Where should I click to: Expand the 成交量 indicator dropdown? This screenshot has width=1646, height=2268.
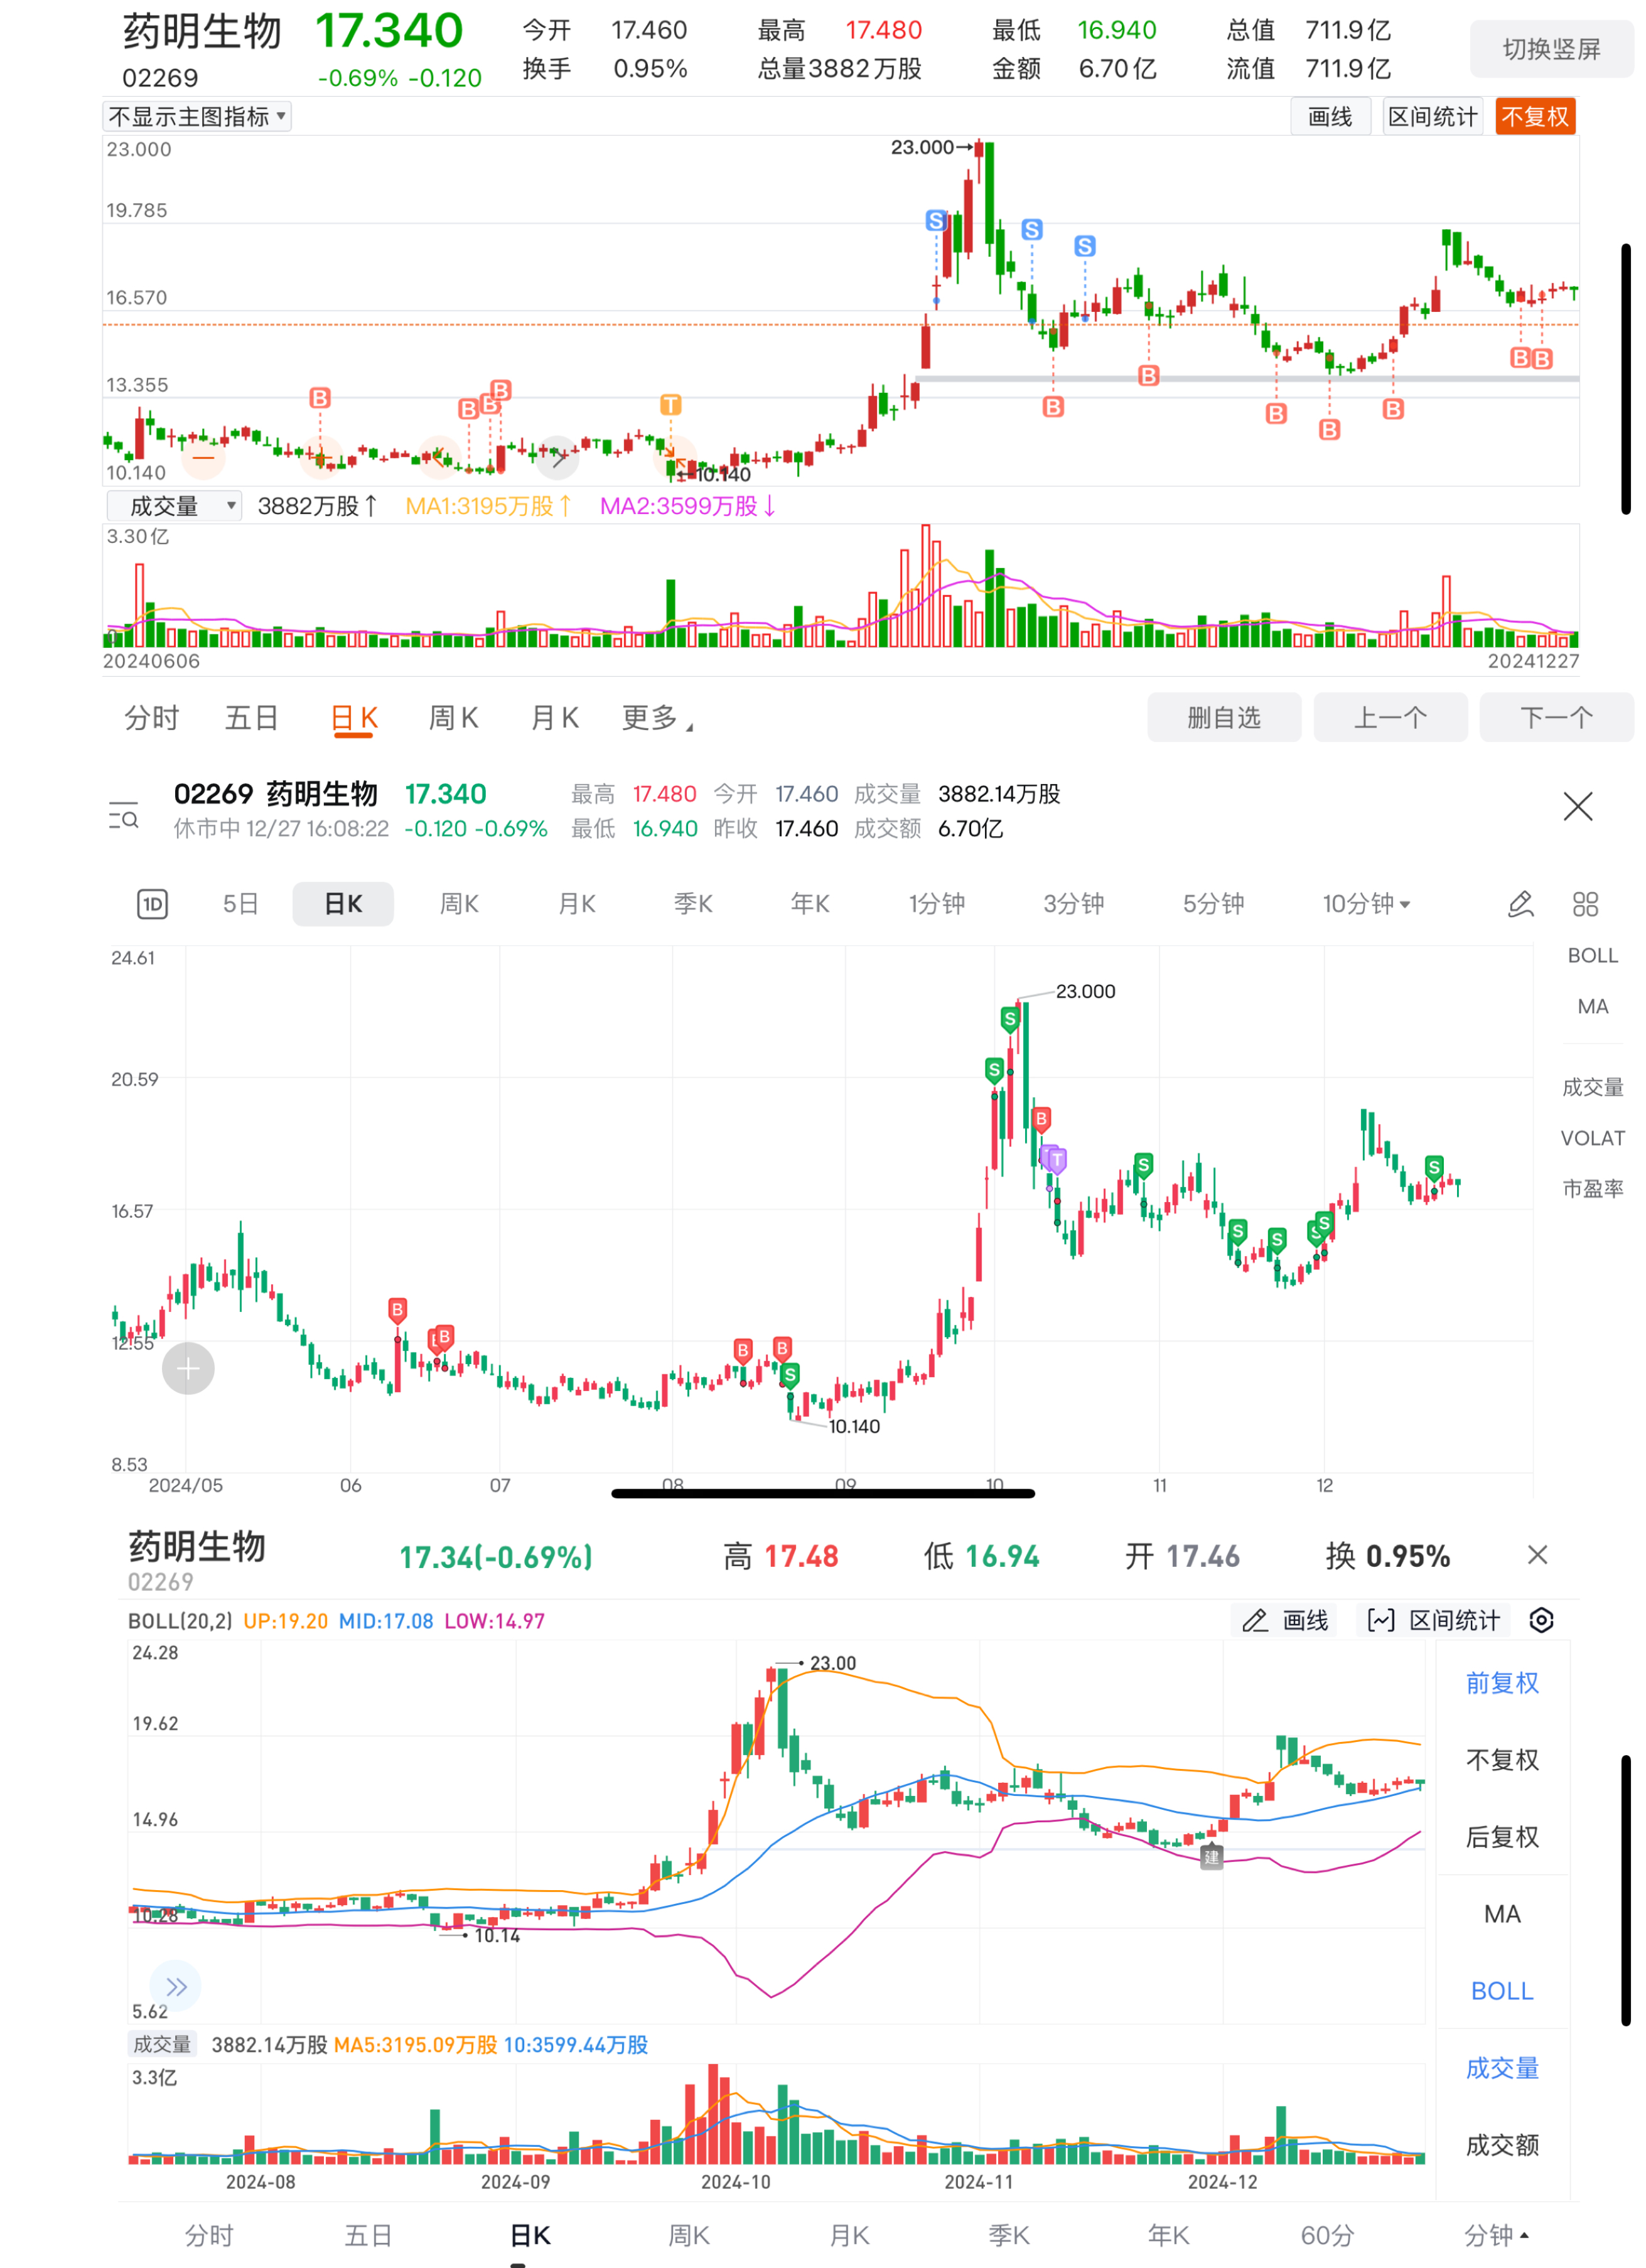tap(174, 506)
